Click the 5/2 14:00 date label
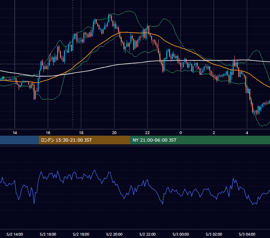 tap(15, 234)
